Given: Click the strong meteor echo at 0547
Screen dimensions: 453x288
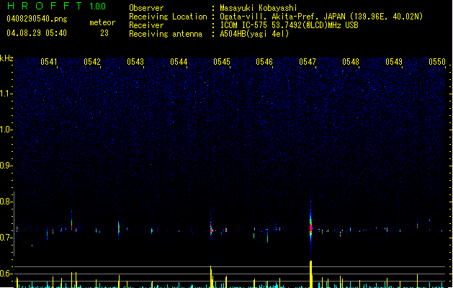Looking at the screenshot, I should 310,227.
